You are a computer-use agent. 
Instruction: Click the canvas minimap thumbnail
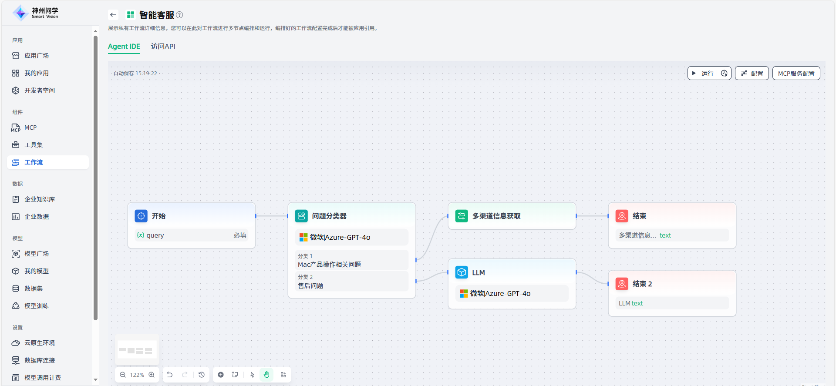[x=137, y=350]
